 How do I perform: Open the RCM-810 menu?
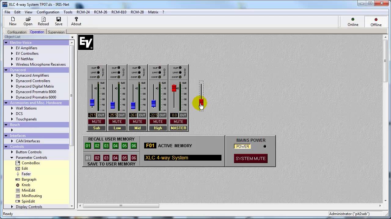point(119,12)
